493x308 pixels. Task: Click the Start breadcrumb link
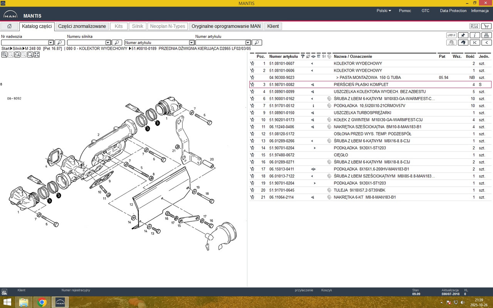pos(6,49)
